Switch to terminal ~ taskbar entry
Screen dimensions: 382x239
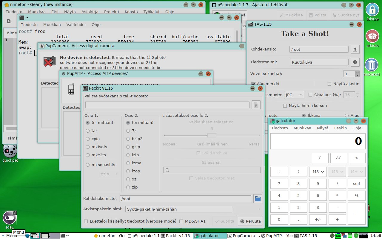[76, 236]
